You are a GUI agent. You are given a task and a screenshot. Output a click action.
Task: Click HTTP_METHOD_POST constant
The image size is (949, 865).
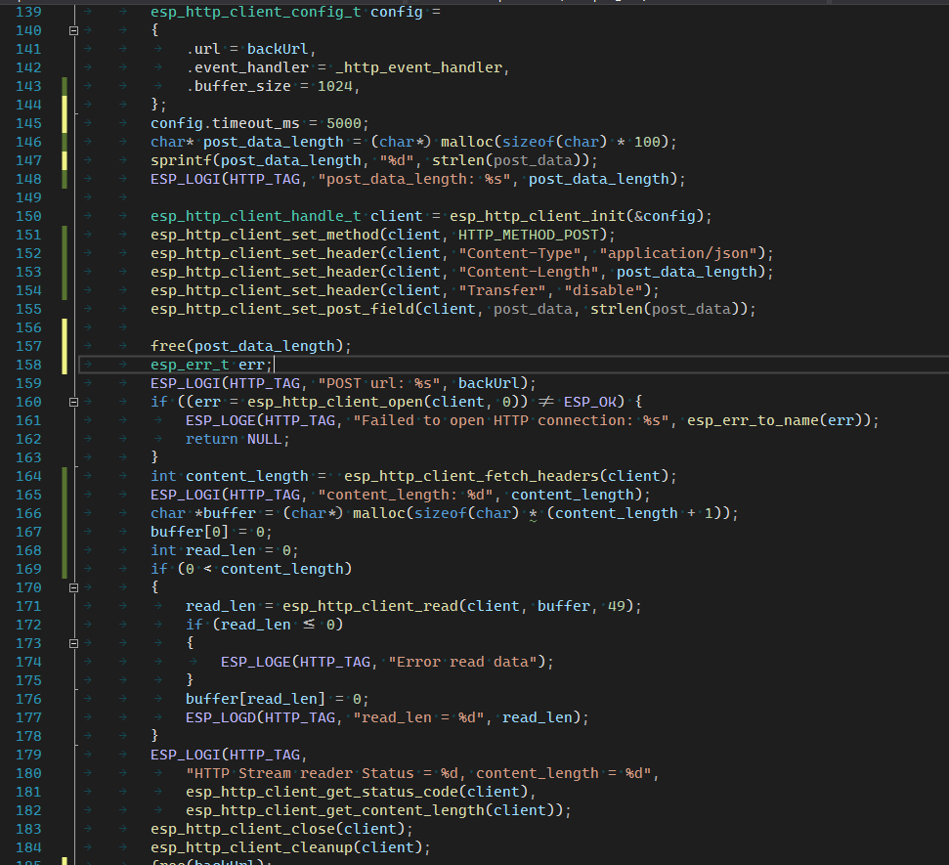coord(529,235)
